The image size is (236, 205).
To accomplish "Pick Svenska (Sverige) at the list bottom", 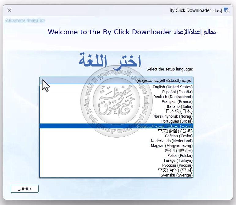I will (x=177, y=175).
